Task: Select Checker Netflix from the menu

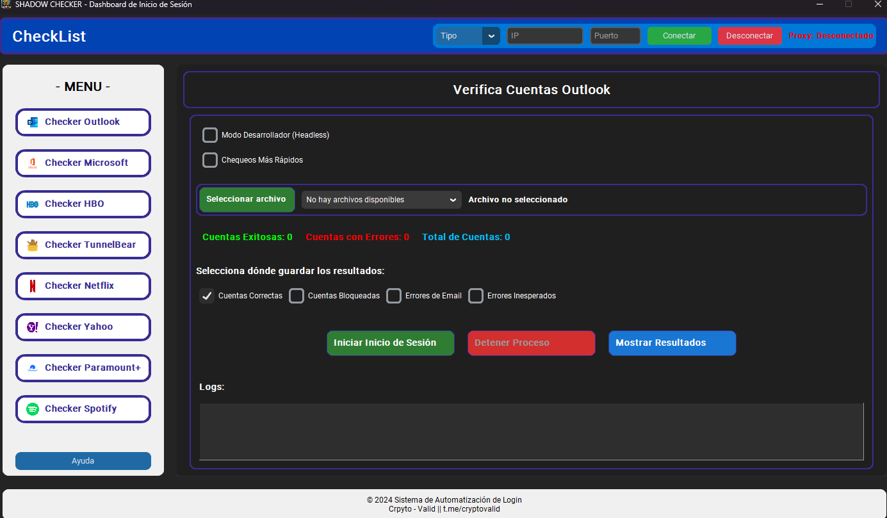Action: 83,286
